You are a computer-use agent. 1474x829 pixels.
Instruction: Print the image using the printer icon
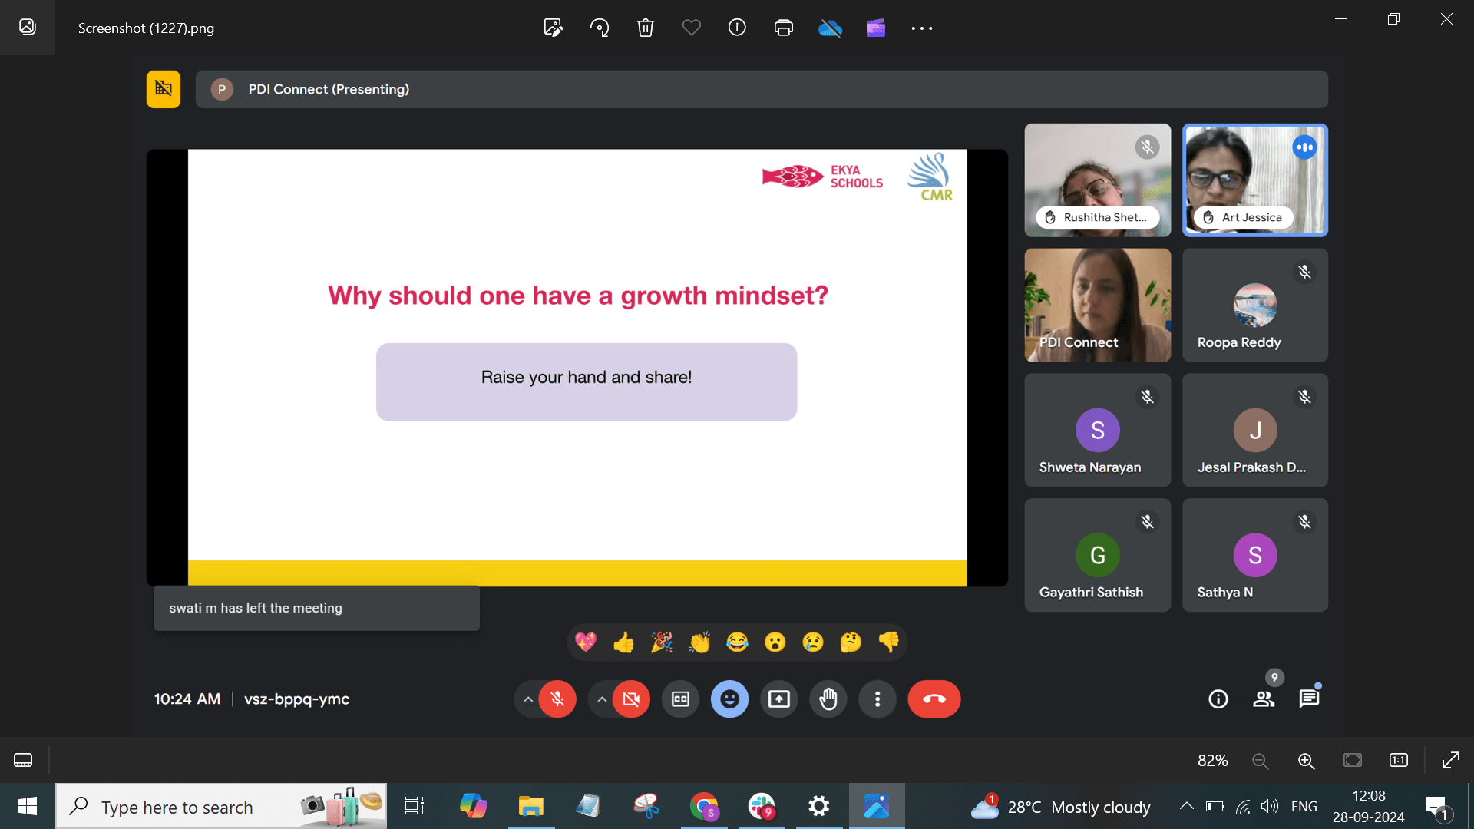[784, 28]
